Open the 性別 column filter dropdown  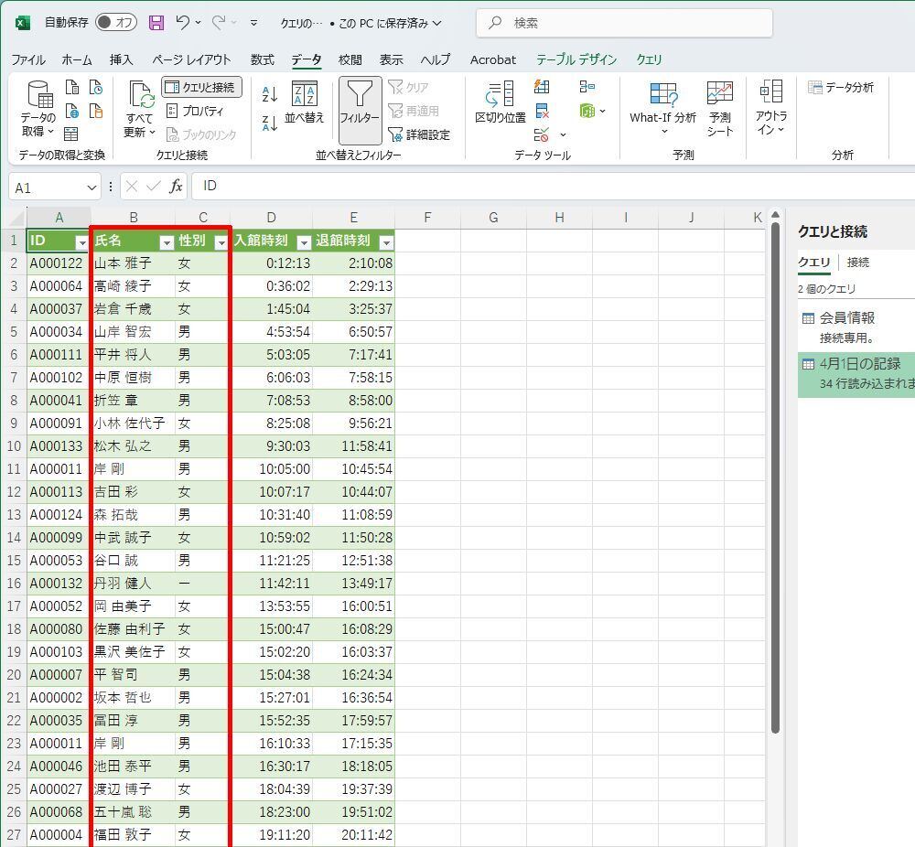pos(221,242)
